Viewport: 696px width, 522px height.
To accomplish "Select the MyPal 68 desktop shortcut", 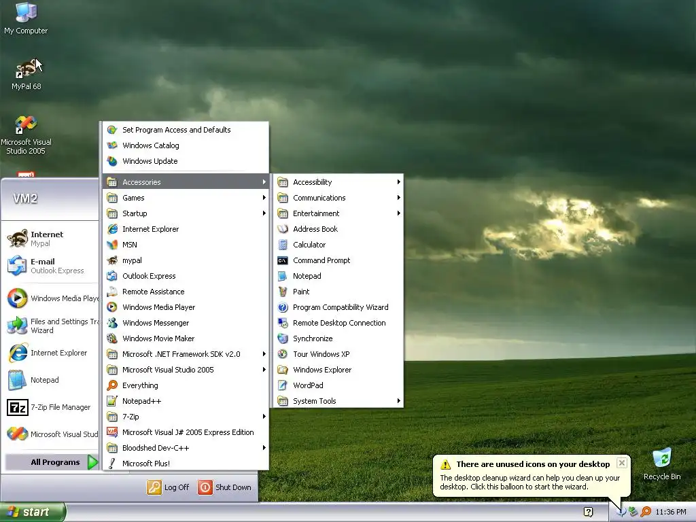I will [x=27, y=74].
